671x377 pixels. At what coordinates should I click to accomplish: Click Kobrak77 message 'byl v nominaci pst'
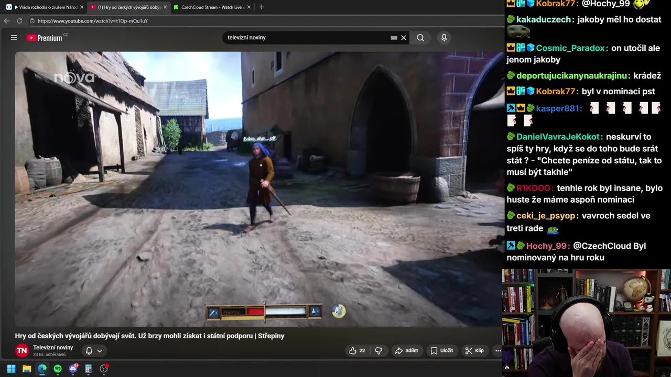619,92
